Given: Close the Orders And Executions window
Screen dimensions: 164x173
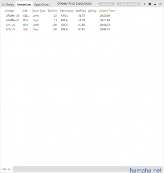Looking at the screenshot, I should 160,4.
